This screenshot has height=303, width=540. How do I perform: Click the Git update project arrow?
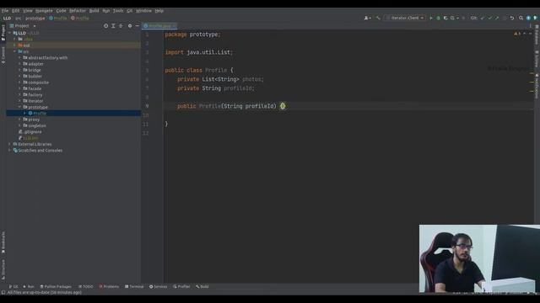[483, 18]
